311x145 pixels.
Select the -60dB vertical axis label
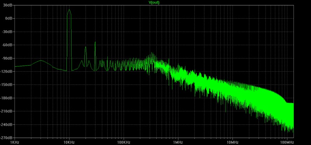(7, 45)
